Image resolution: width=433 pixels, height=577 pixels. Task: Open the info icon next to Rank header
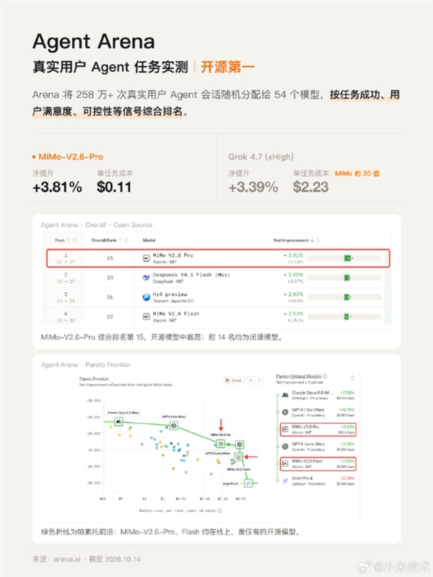75,240
